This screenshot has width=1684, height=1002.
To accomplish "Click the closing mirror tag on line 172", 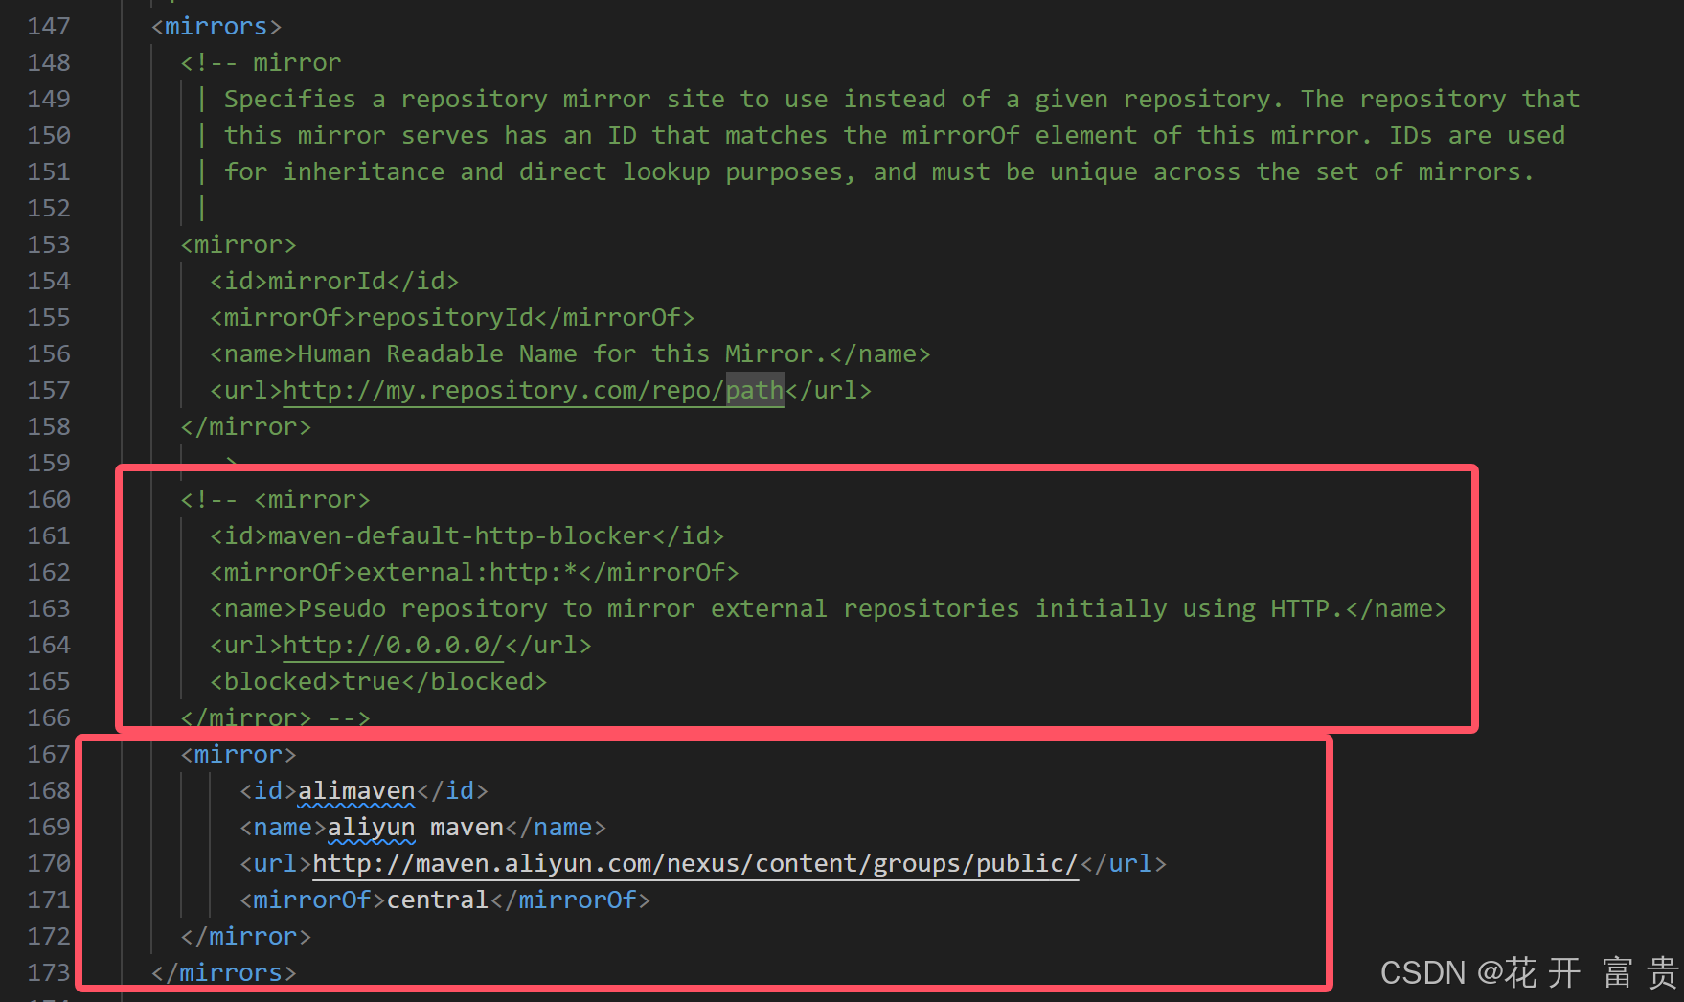I will 245,936.
